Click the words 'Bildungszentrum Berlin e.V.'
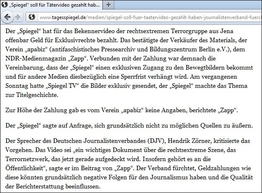Screen dimensions: 262x193 coord(188,49)
